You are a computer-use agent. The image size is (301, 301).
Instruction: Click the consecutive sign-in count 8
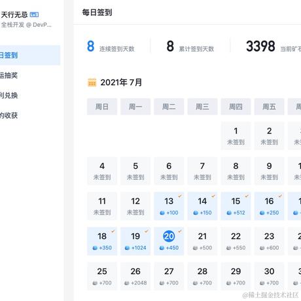coord(91,46)
